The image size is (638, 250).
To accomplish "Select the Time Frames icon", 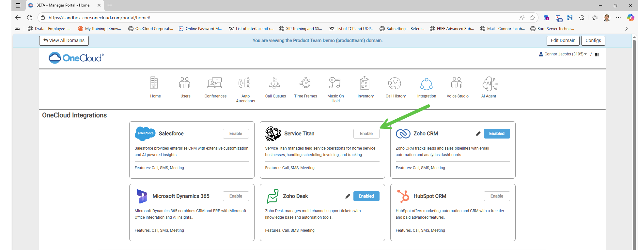I will (x=305, y=83).
